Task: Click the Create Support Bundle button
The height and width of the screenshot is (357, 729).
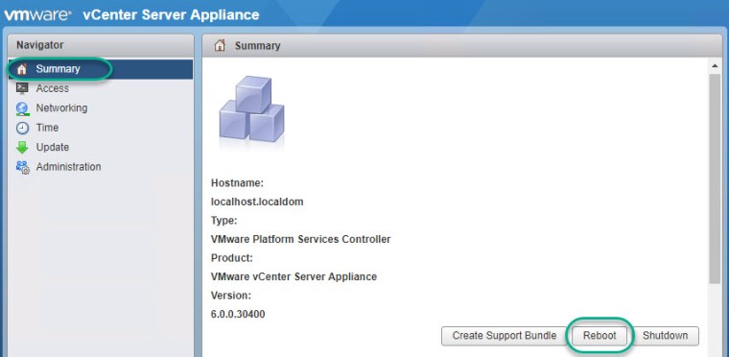Action: click(504, 336)
